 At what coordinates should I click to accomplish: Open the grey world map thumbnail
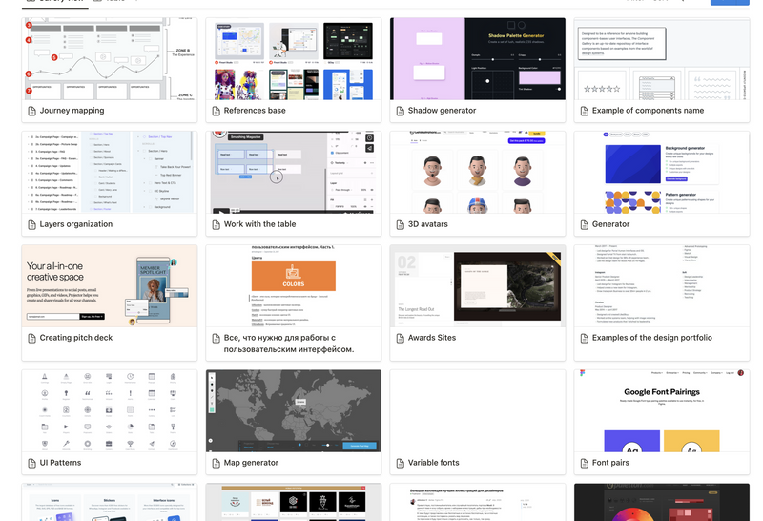tap(294, 411)
